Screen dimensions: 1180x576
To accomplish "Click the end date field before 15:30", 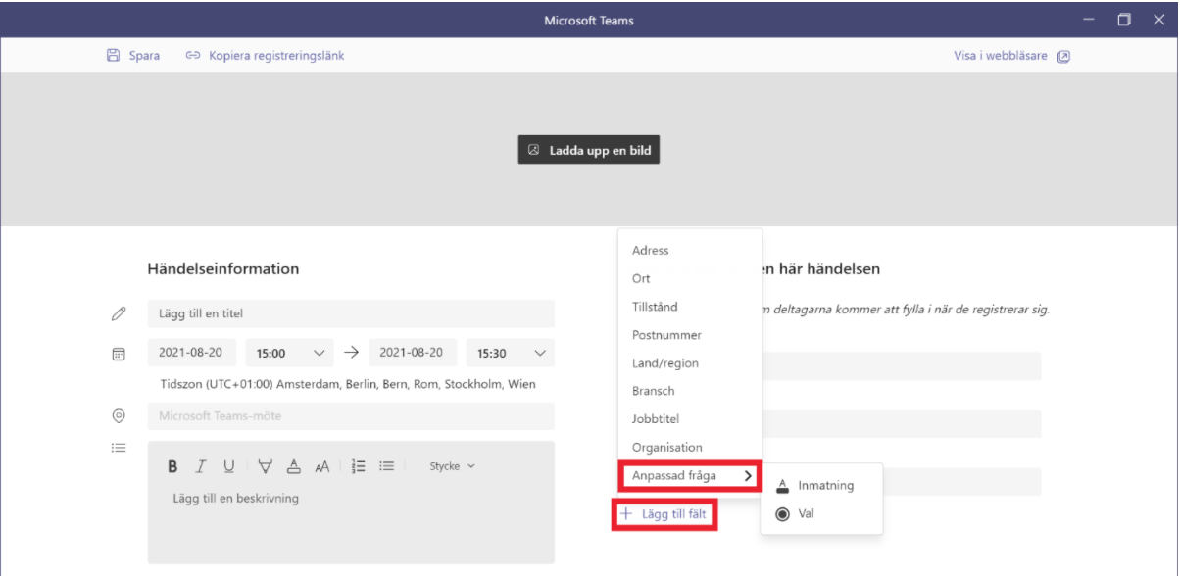I will pyautogui.click(x=413, y=353).
